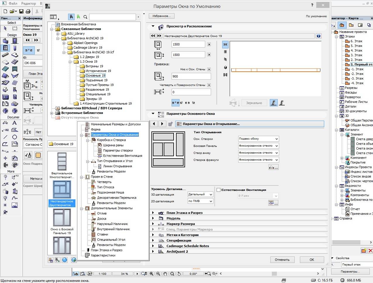Toggle the center anchor point option

[x=176, y=103]
